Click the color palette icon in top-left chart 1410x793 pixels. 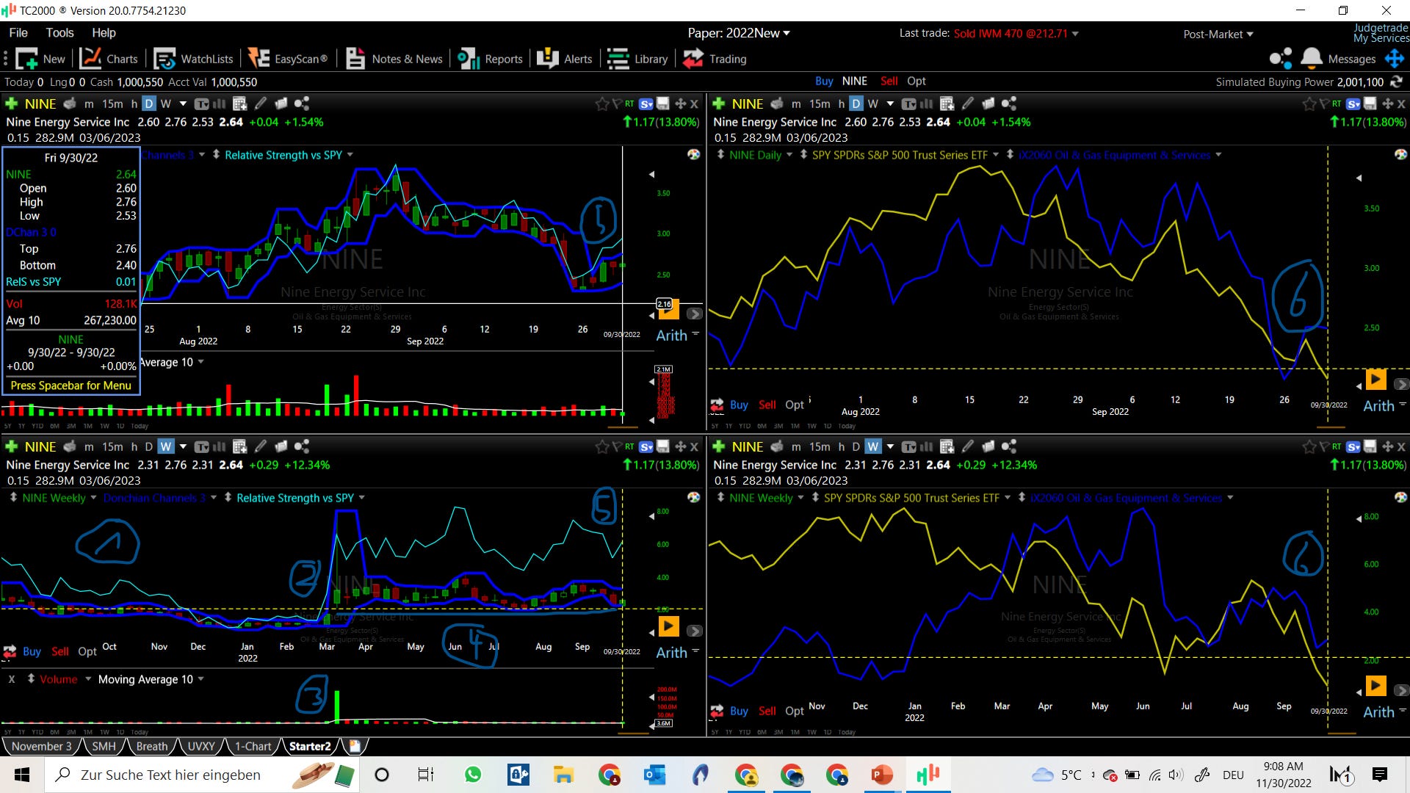tap(693, 155)
